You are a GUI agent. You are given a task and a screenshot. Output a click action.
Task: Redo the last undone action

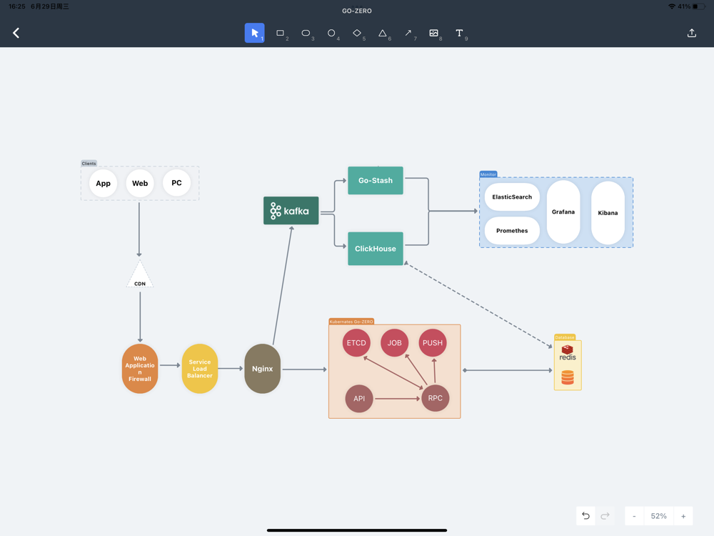(605, 516)
